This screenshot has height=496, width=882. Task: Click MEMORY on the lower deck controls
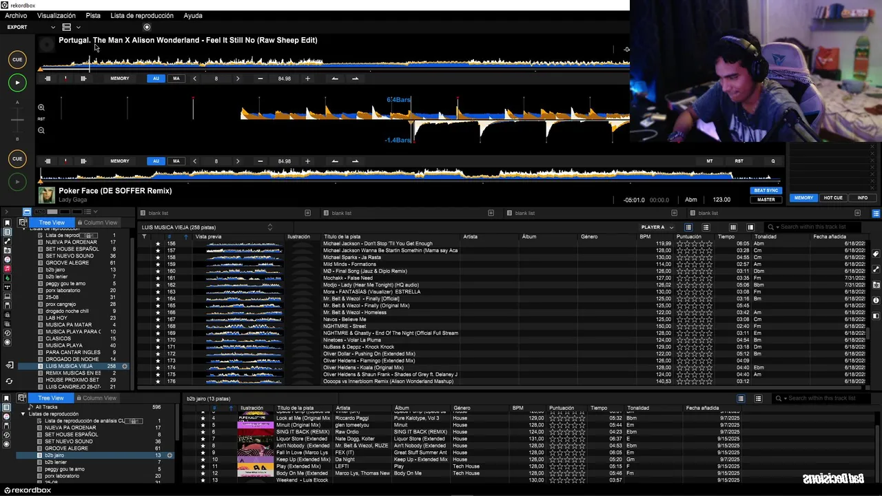[120, 161]
